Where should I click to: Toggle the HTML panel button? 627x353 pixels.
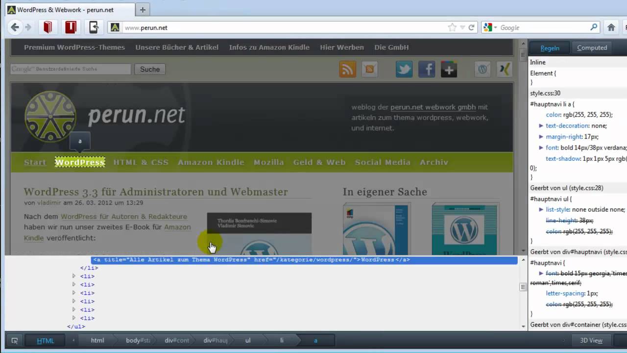coord(46,340)
